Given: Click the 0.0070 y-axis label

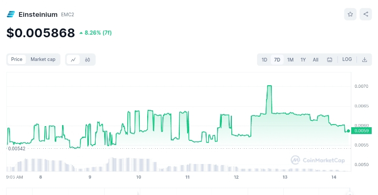Looking at the screenshot, I should [x=361, y=86].
